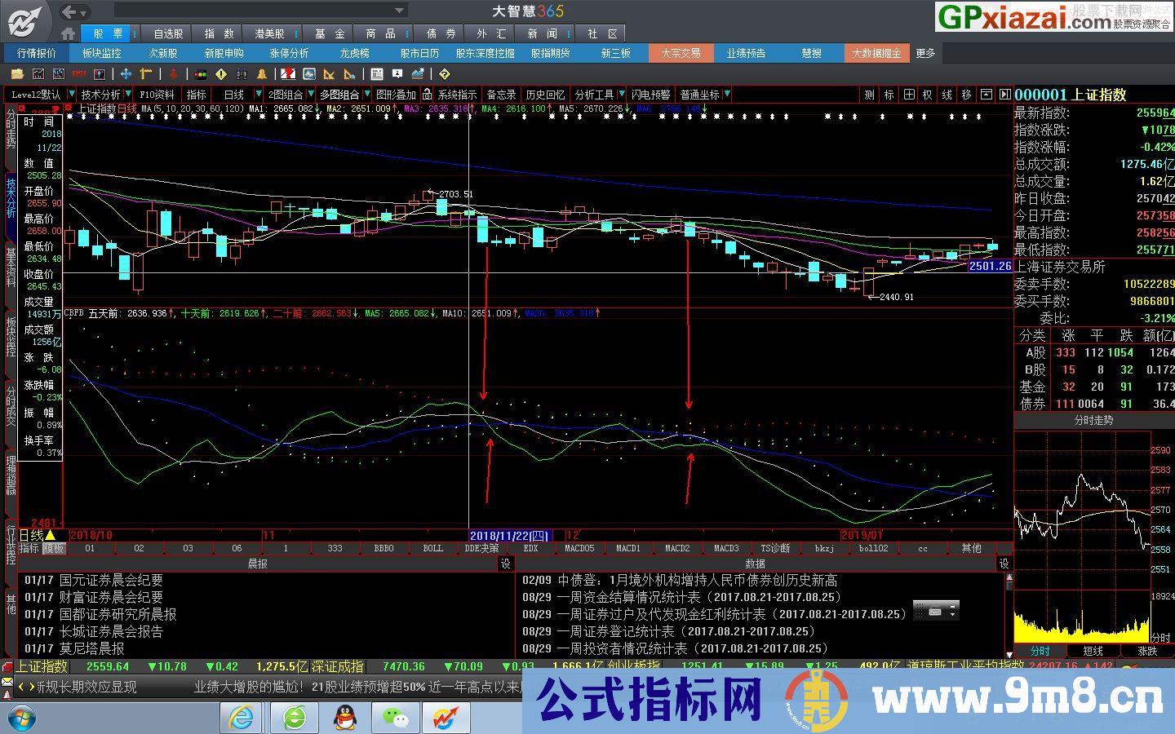The height and width of the screenshot is (734, 1175).
Task: Click the newspaper info icon in toolbar
Action: (x=376, y=73)
